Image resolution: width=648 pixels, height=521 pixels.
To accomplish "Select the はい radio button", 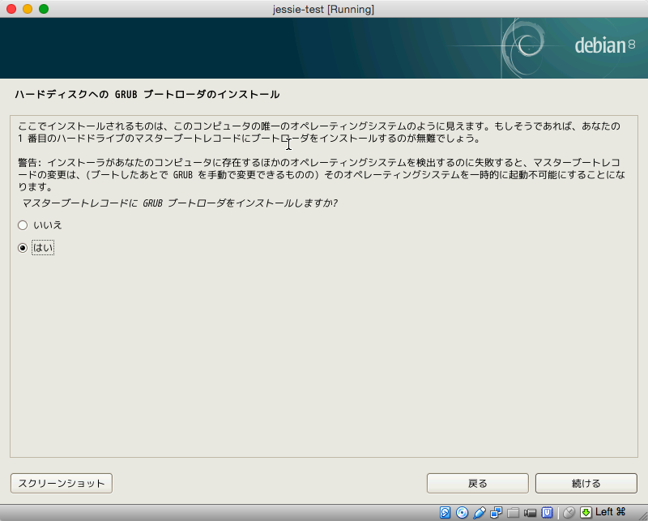I will [23, 248].
